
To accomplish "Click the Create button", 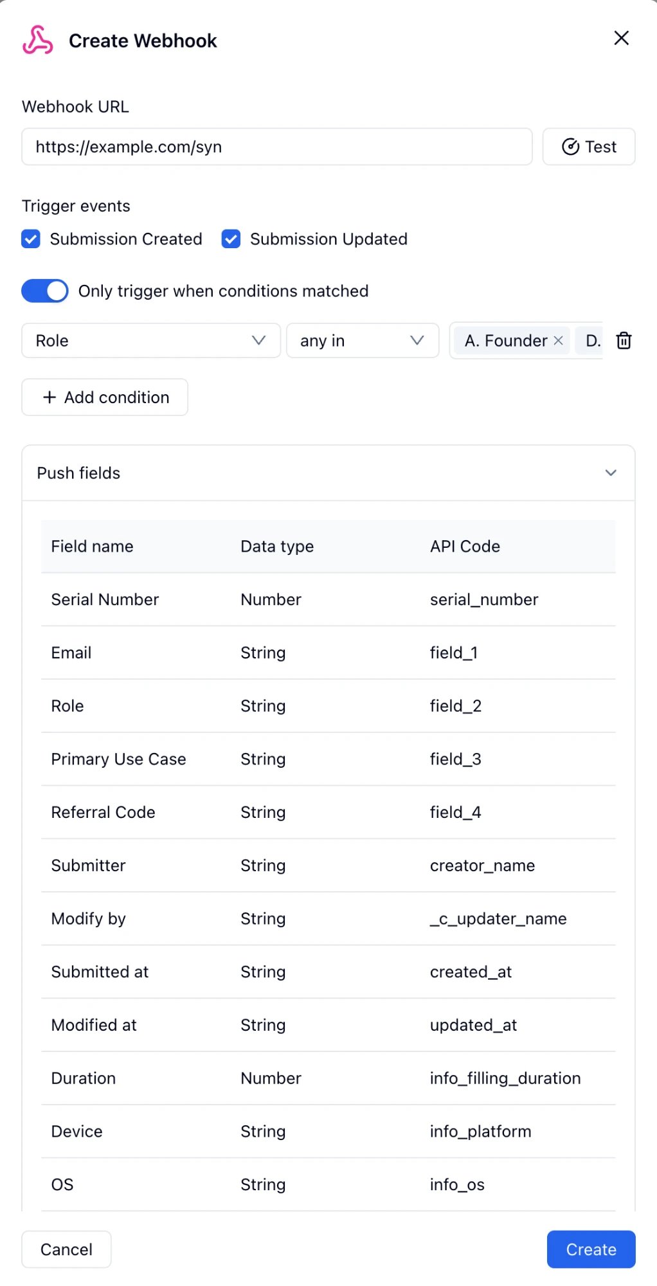I will (x=591, y=1249).
